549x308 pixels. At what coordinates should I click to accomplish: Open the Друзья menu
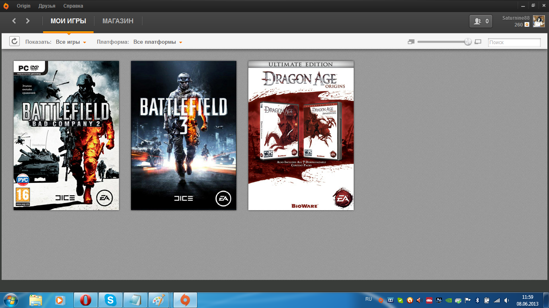click(x=47, y=6)
